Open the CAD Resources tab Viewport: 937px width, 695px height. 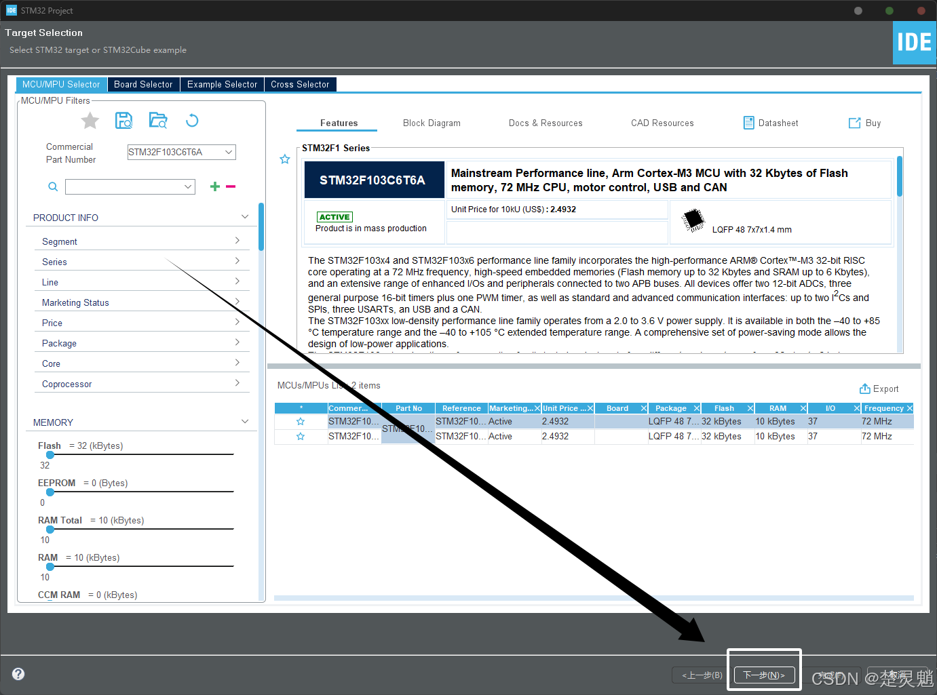662,123
